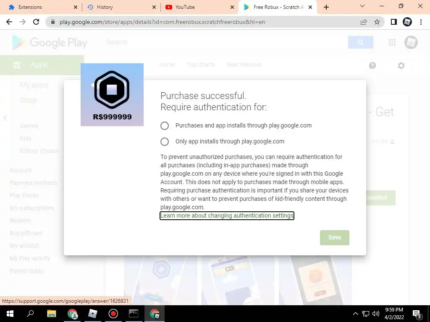
Task: Open Payment methods link
Action: pyautogui.click(x=34, y=183)
